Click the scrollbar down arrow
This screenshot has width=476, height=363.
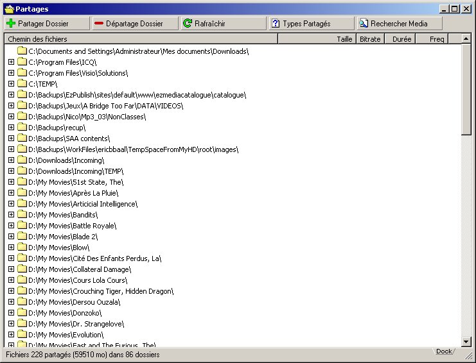[466, 342]
